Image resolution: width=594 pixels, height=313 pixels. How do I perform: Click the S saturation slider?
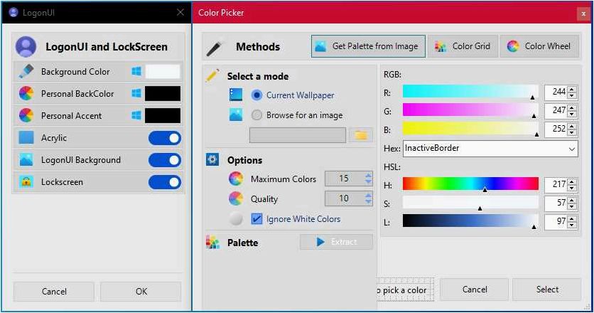point(470,203)
